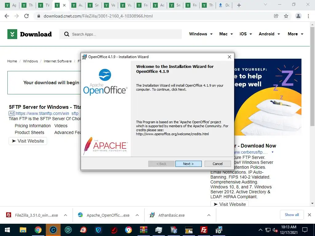Open the tab search dropdown chevron
Screen dimensions: 315x236
[x=265, y=4]
